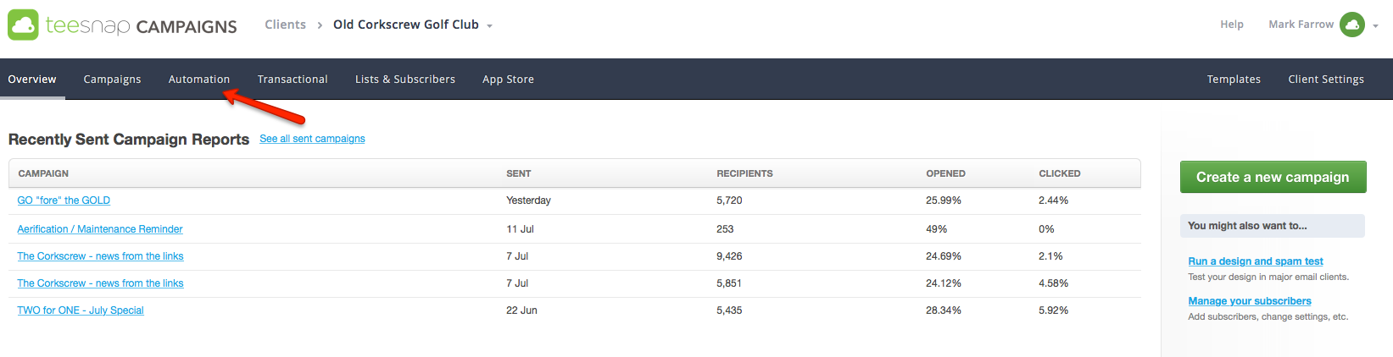Open the Overview tab
Viewport: 1393px width, 357px height.
(x=32, y=79)
